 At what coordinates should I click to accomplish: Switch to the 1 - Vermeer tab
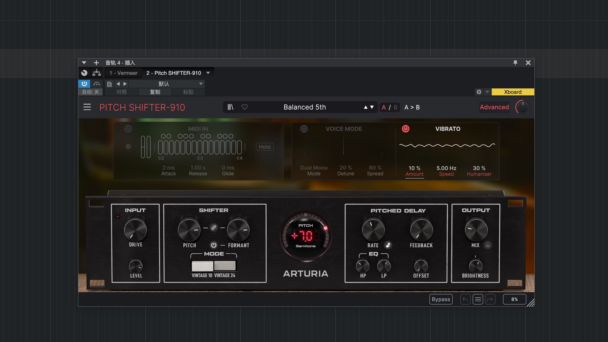123,73
